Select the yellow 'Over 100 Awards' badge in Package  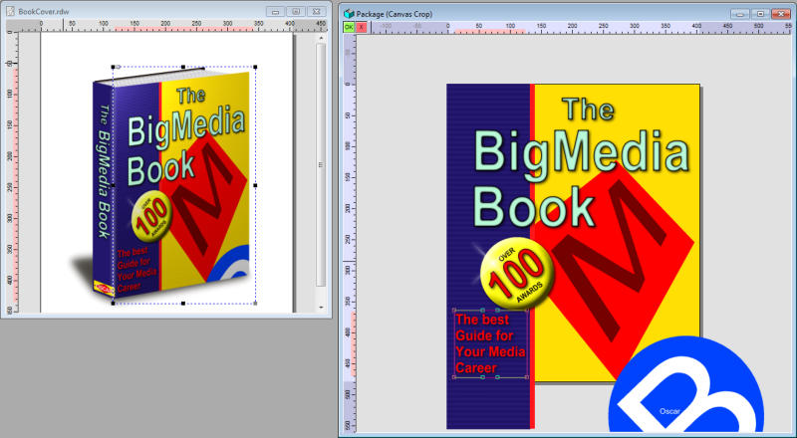[x=516, y=274]
